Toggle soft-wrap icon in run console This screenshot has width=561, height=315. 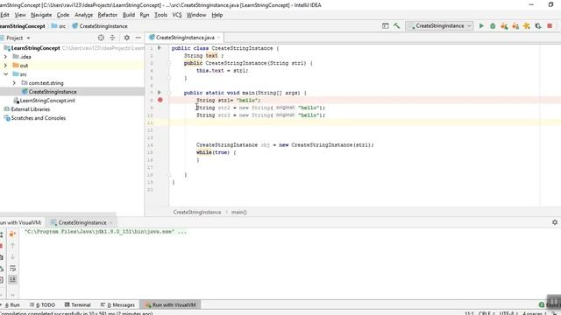[x=12, y=269]
